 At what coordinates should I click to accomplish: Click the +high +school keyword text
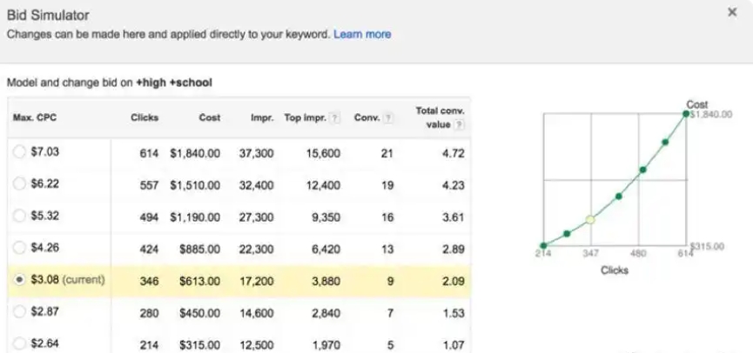(174, 83)
